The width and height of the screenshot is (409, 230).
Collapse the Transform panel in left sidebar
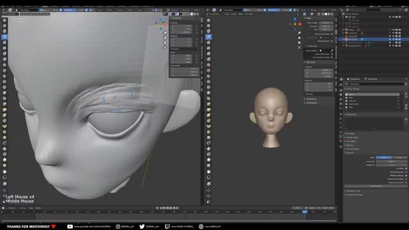coord(176,19)
